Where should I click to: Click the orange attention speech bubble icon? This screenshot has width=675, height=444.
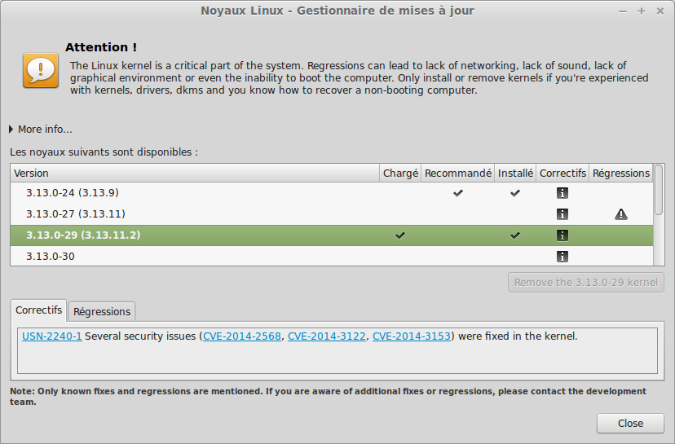pyautogui.click(x=41, y=70)
